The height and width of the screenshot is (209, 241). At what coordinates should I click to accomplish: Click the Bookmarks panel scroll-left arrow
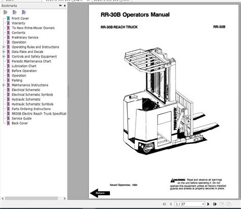pos(3,198)
